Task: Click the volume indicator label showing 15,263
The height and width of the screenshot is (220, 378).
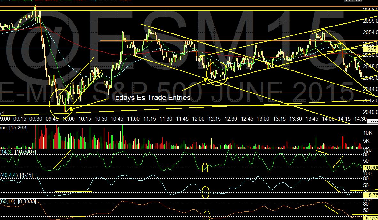Action: coord(19,128)
